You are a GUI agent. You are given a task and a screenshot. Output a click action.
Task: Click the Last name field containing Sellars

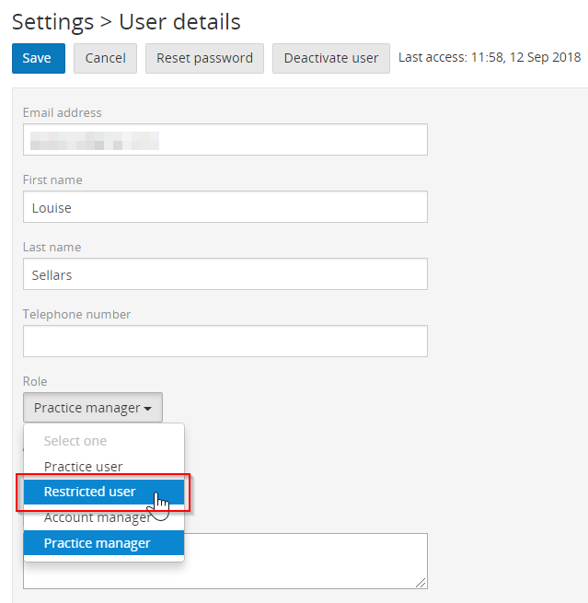point(225,273)
